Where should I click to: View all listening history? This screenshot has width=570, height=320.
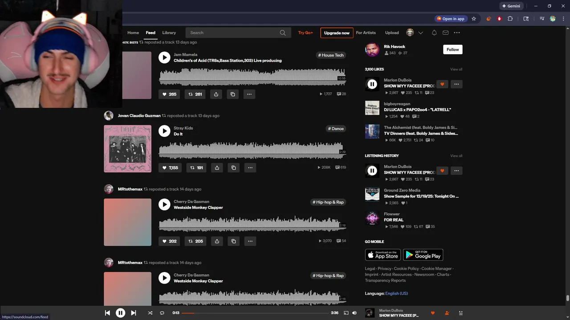pos(456,156)
